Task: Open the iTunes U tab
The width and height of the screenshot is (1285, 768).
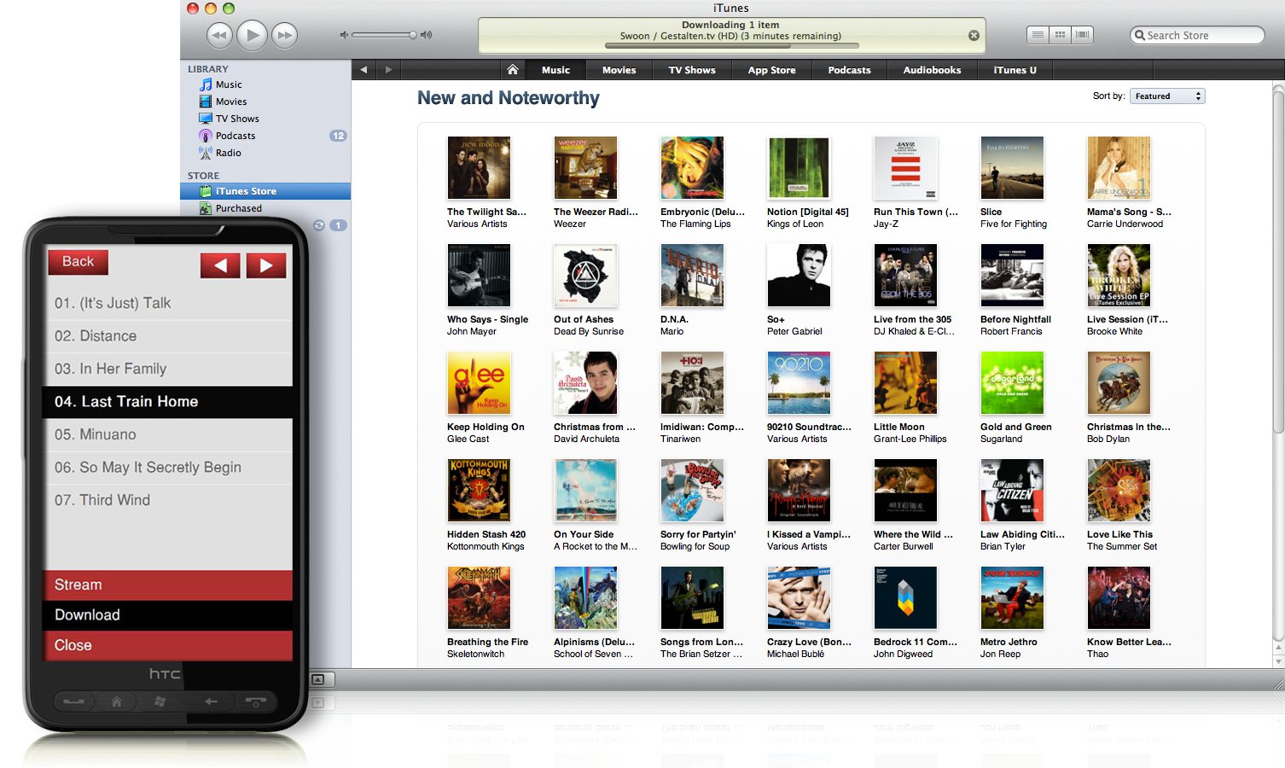Action: pyautogui.click(x=1015, y=70)
